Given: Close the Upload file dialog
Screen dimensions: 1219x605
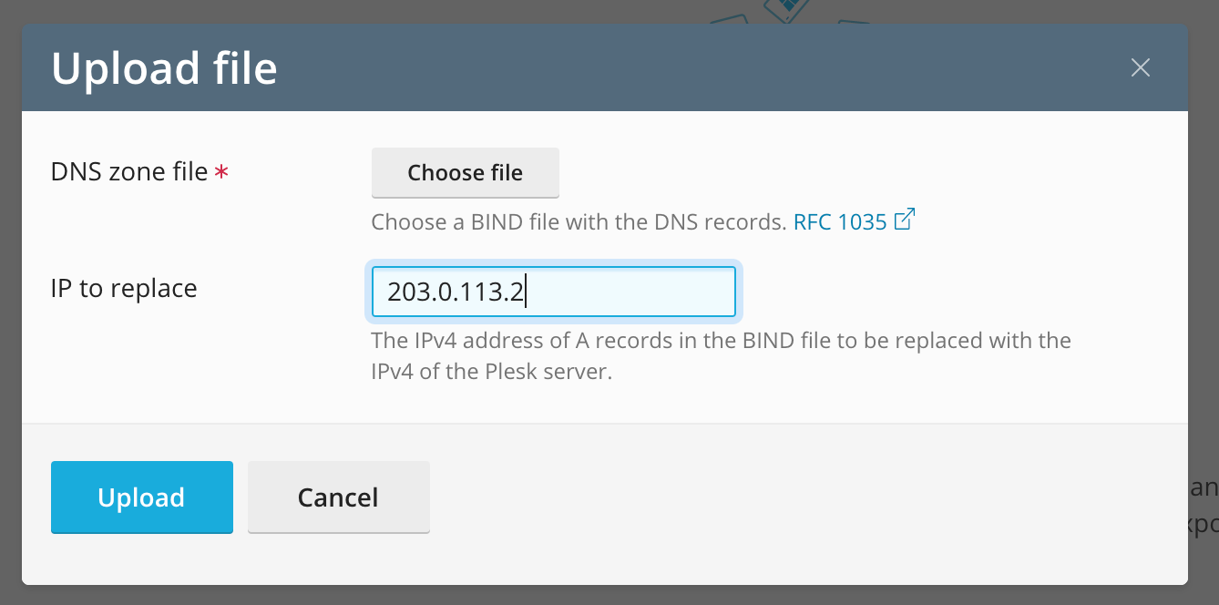Looking at the screenshot, I should (x=1140, y=67).
